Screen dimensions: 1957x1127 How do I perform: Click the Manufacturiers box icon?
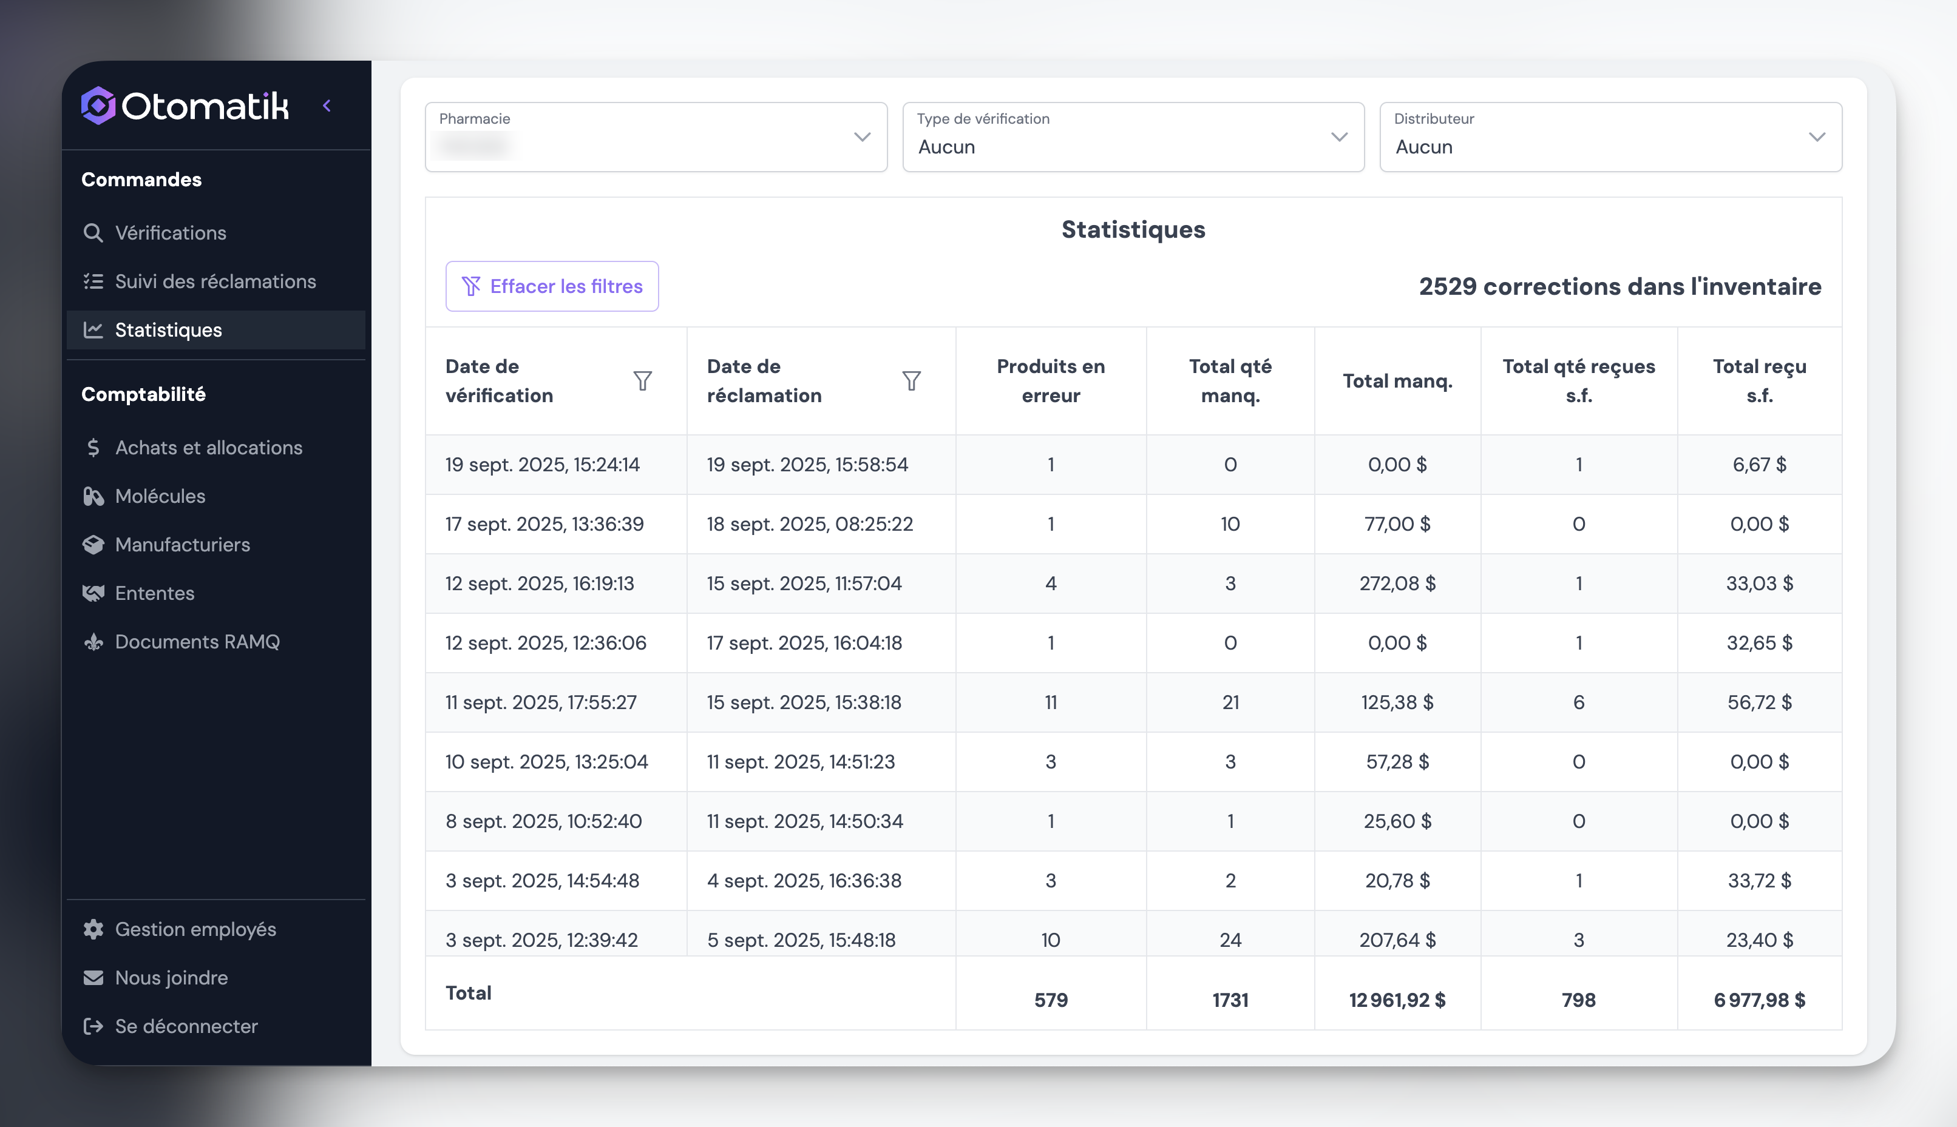(93, 545)
